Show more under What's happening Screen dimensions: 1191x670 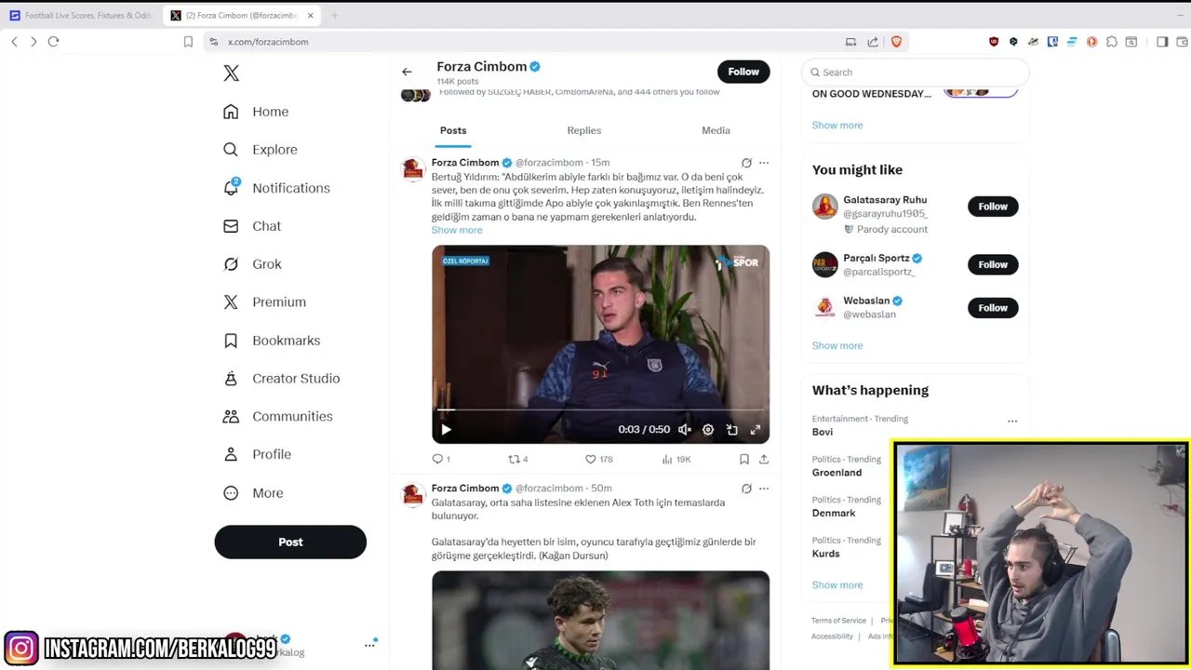(837, 585)
